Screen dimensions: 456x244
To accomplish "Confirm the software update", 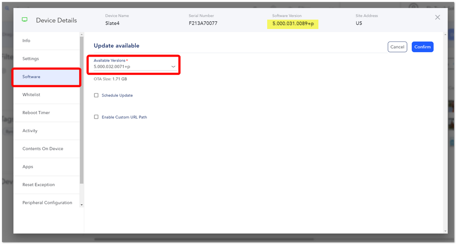I will 423,47.
